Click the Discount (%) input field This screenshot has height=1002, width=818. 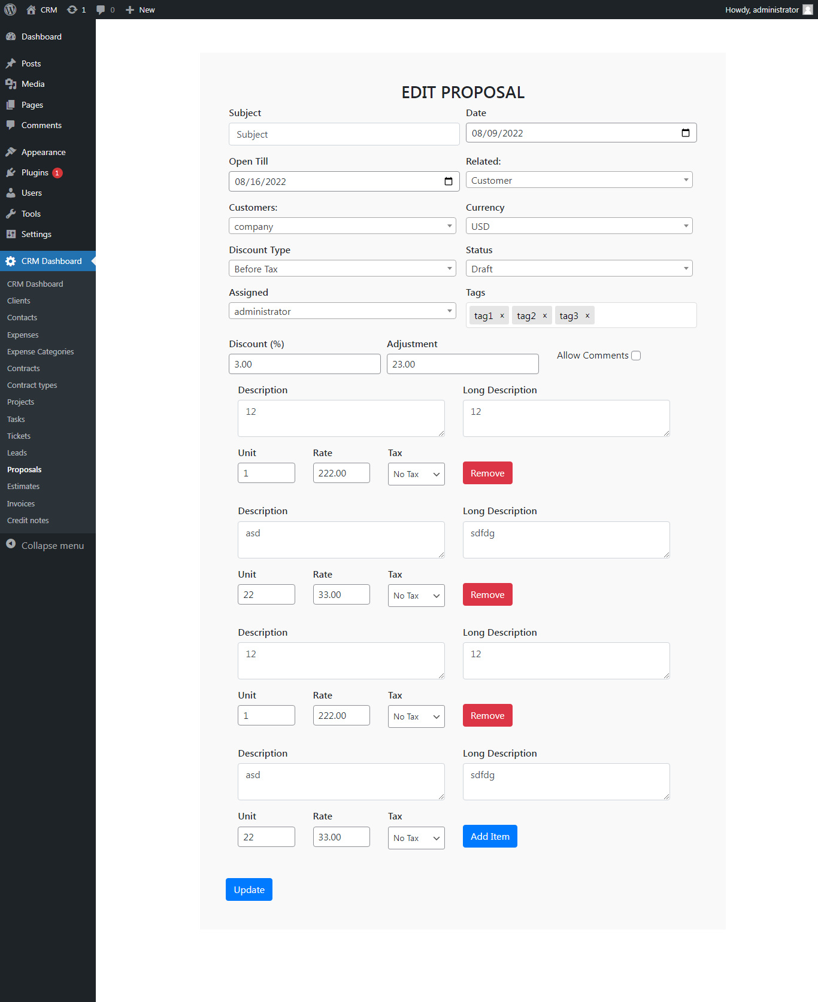[x=305, y=364]
